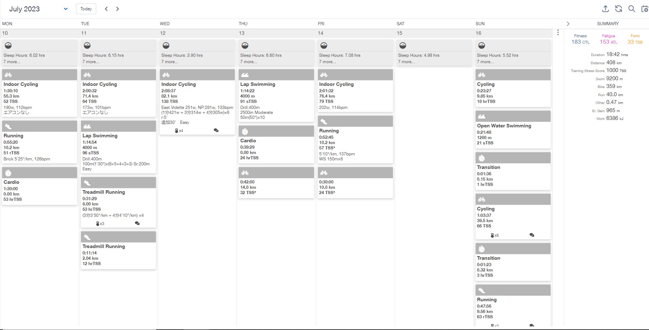649x330 pixels.
Task: Expand '7 more...' under Sleep Hours 6.60
Action: click(x=248, y=62)
